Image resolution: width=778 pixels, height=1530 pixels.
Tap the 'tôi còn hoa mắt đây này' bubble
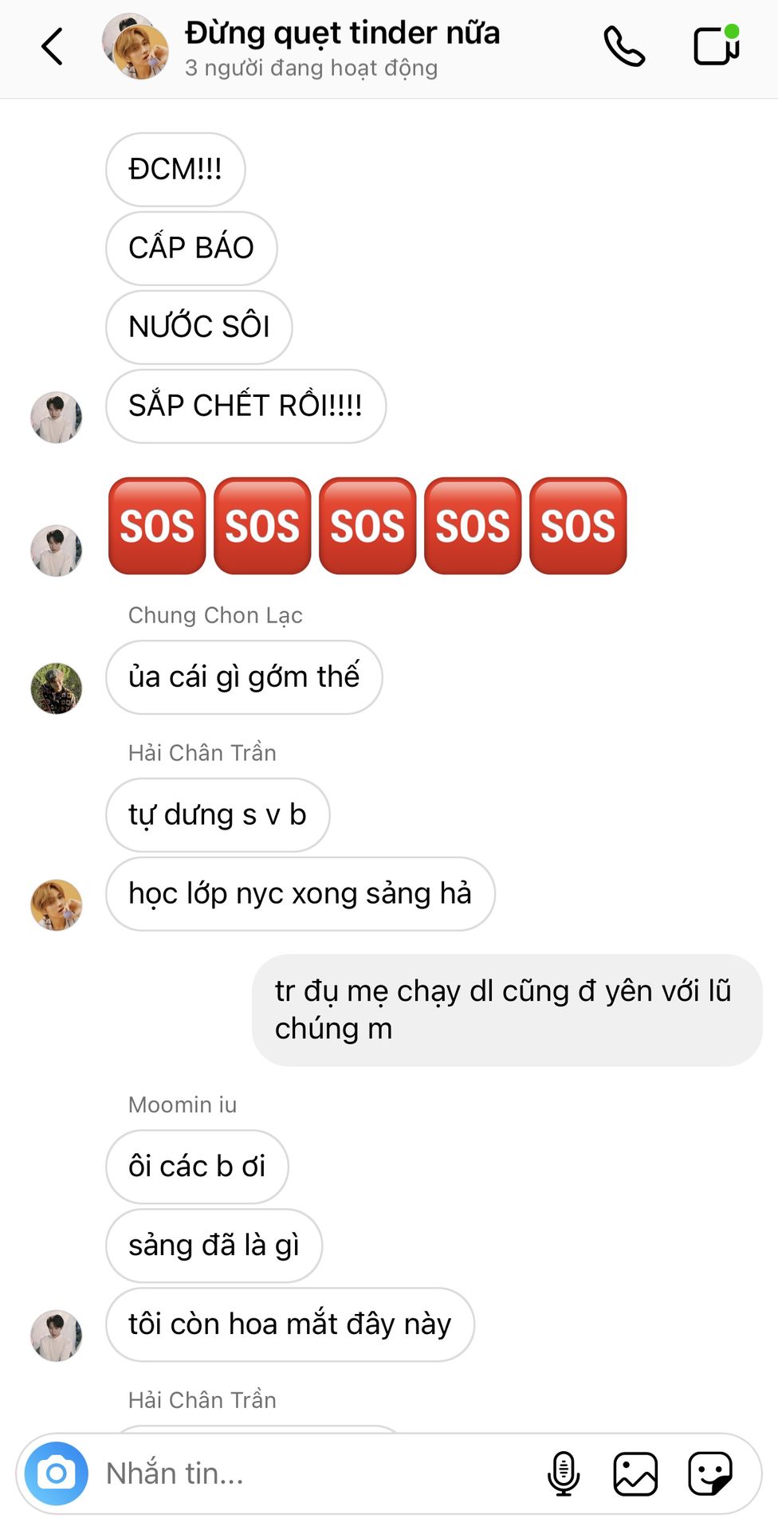[290, 1324]
